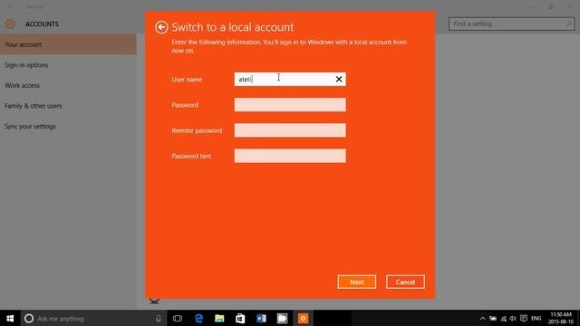Show hidden system tray icons
The width and height of the screenshot is (580, 326).
coord(482,318)
